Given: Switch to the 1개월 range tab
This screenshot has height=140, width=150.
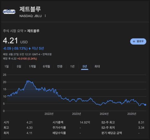Looking at the screenshot, I should pyautogui.click(x=32, y=66).
